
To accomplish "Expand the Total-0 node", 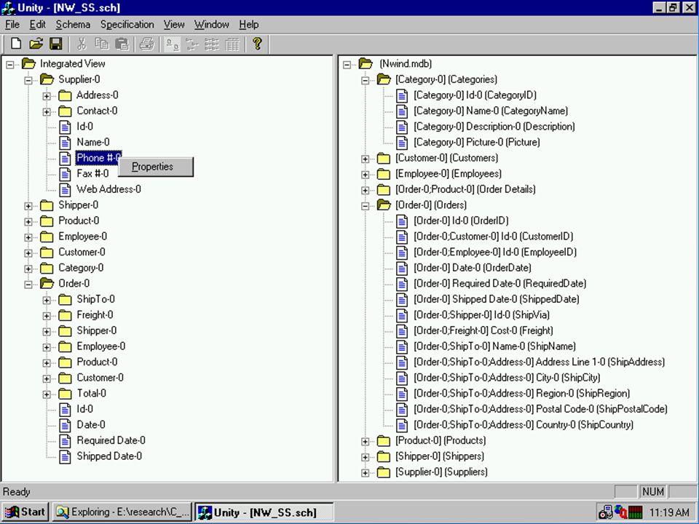I will (x=47, y=394).
